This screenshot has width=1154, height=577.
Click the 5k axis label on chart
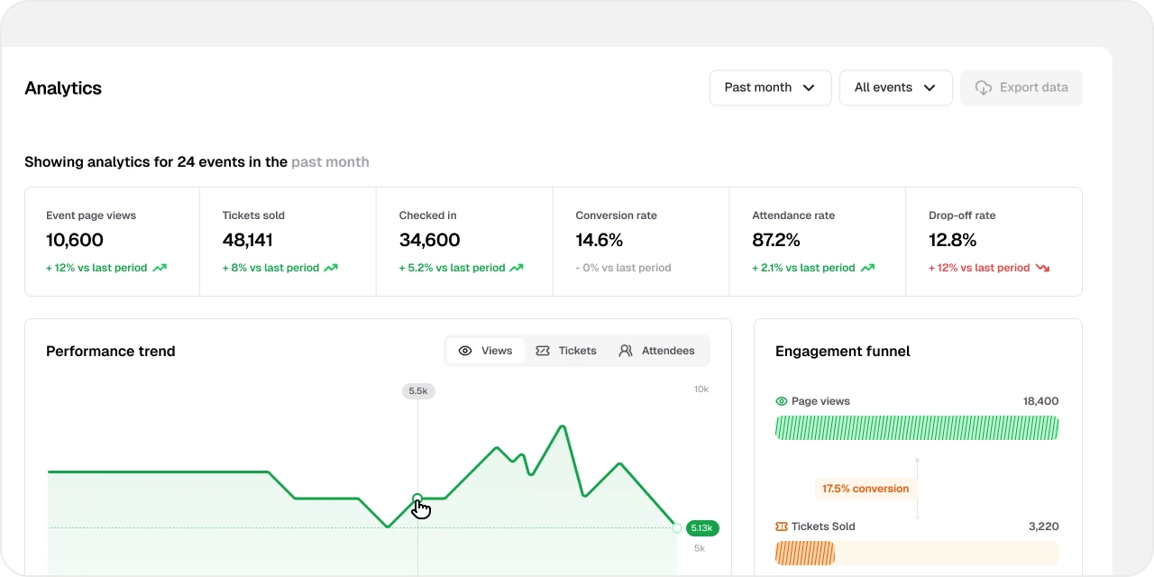pos(700,548)
